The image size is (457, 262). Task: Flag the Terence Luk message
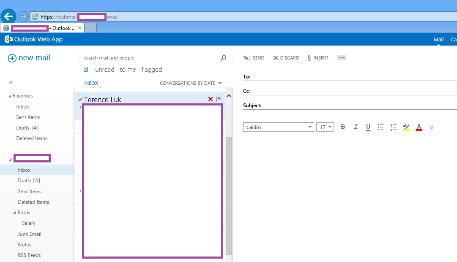click(x=219, y=99)
